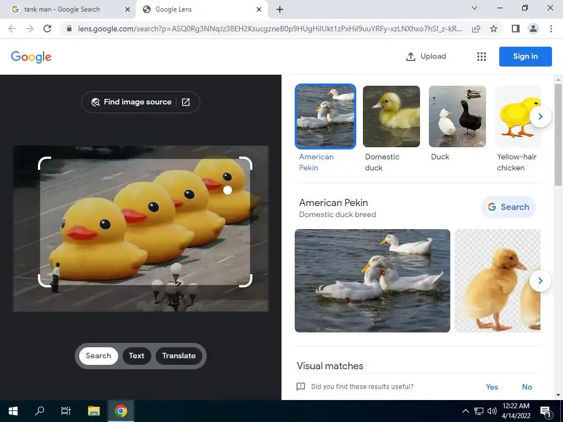Show hidden system tray icons

click(465, 411)
